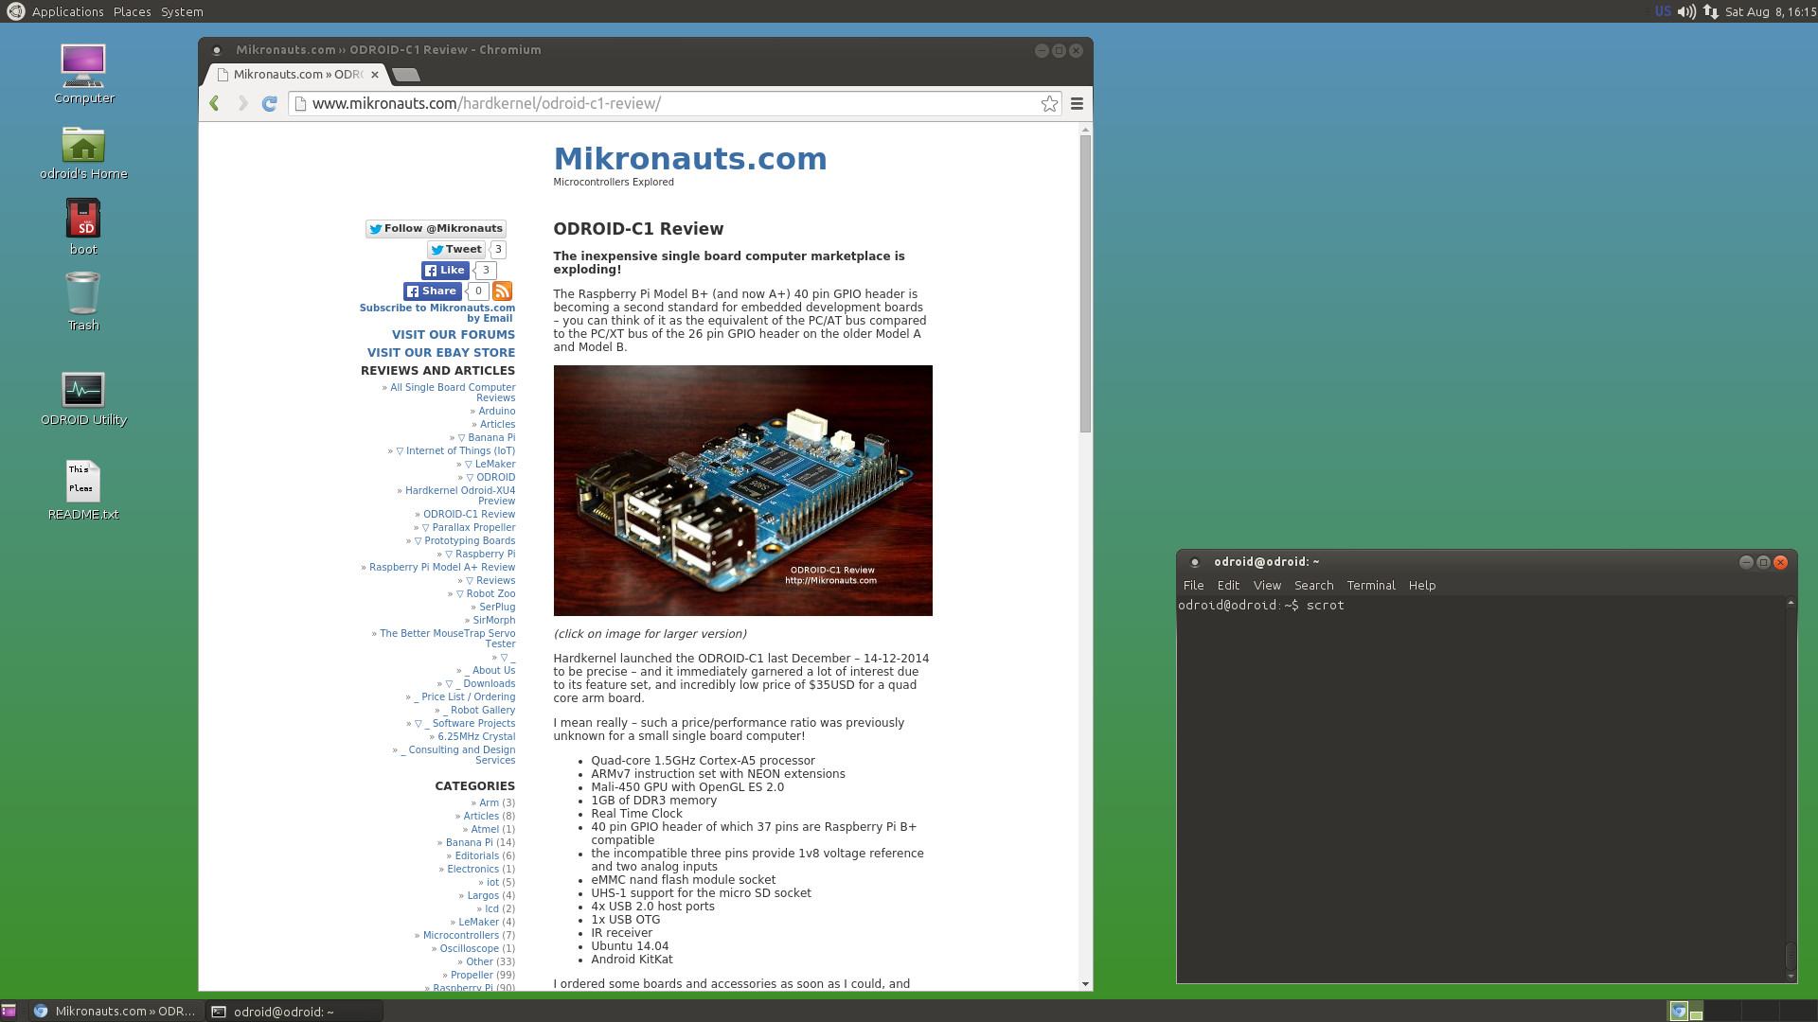Open the VISIT OUR FORUMS link

[x=454, y=335]
